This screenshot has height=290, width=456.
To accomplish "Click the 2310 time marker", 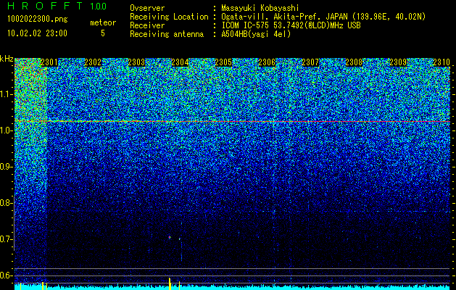I will click(x=442, y=62).
